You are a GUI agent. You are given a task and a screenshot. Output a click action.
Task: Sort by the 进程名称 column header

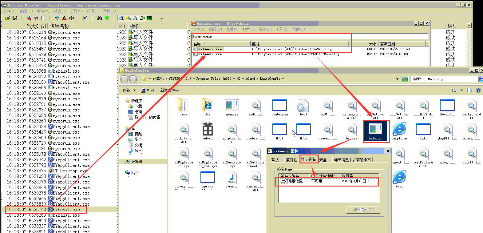82,26
